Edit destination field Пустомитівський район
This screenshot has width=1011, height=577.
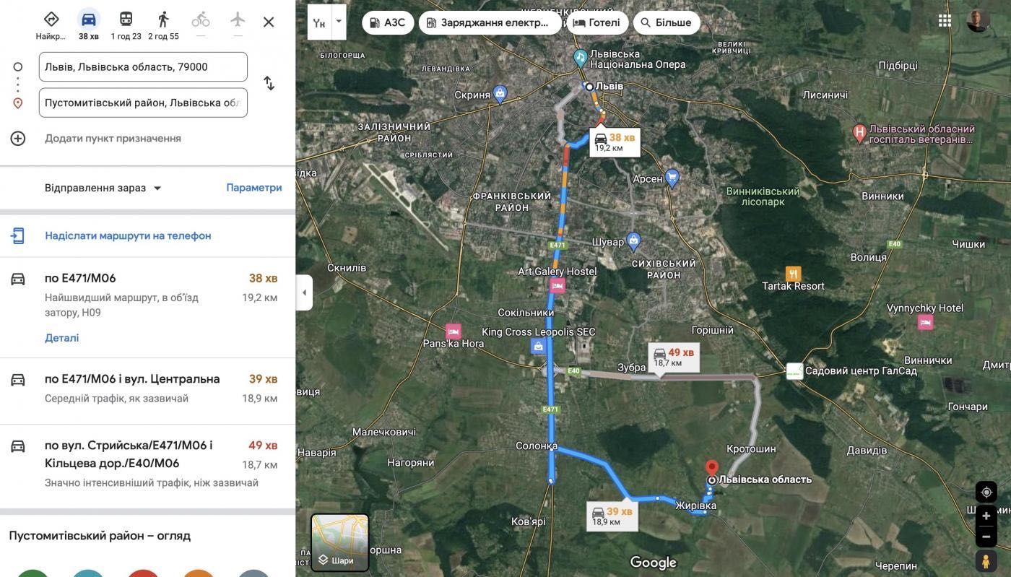[143, 103]
